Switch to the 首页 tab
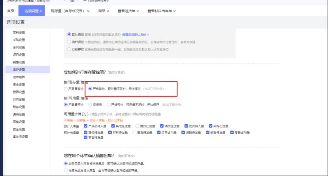Screen dimensions: 328x176 (10, 11)
